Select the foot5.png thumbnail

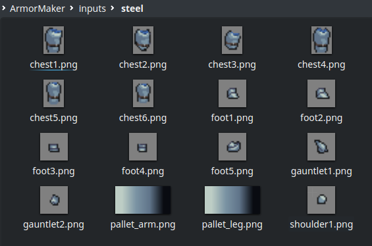232,147
